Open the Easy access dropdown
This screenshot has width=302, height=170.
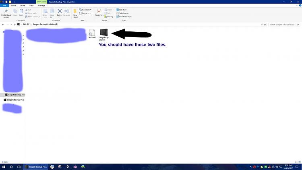[86, 13]
